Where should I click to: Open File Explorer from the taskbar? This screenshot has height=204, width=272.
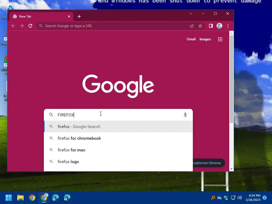coord(20,198)
